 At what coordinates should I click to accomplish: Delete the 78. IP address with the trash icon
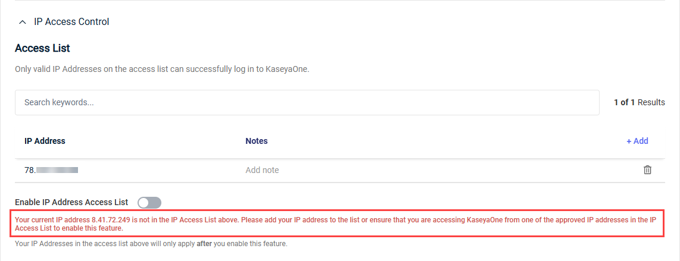[647, 170]
